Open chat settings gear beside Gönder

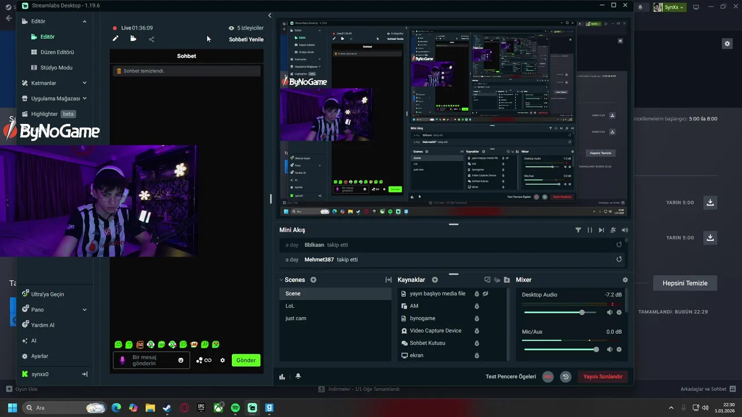(222, 360)
